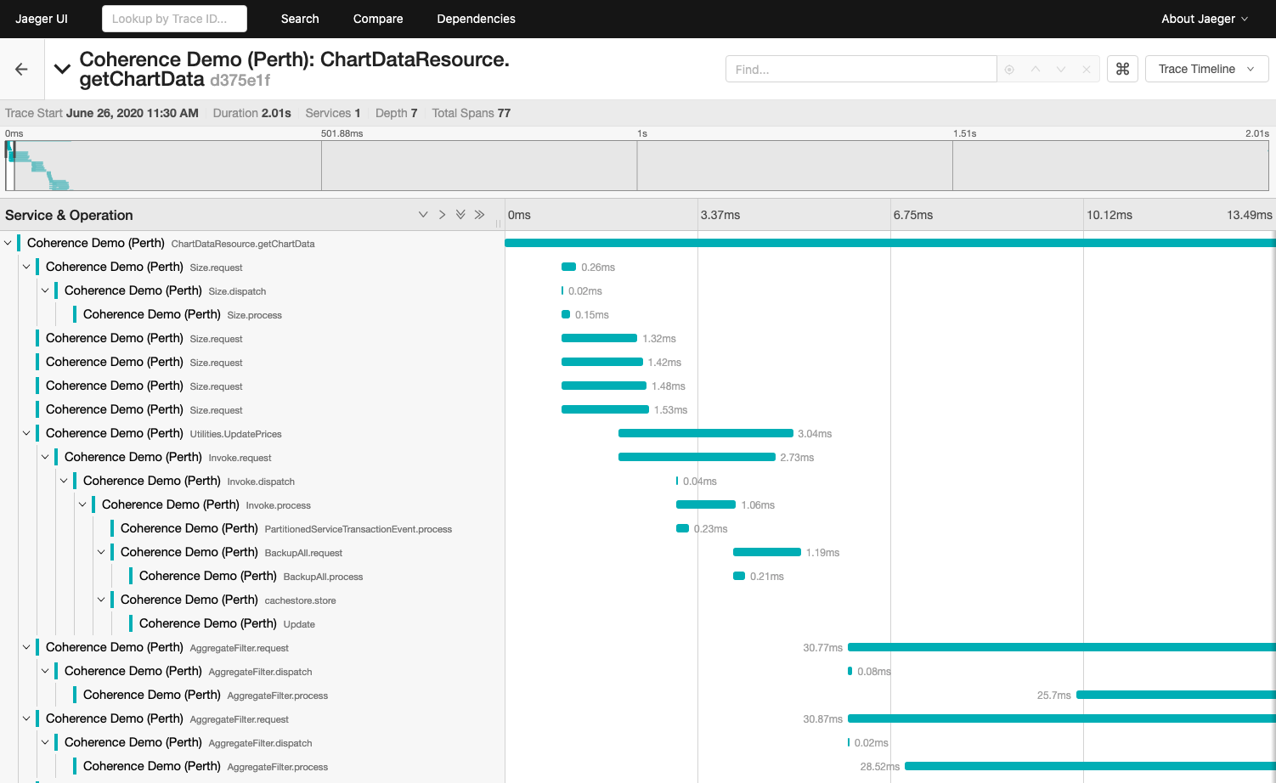Image resolution: width=1276 pixels, height=783 pixels.
Task: Click the trace title ChartDataResource.getChartData
Action: [x=295, y=70]
